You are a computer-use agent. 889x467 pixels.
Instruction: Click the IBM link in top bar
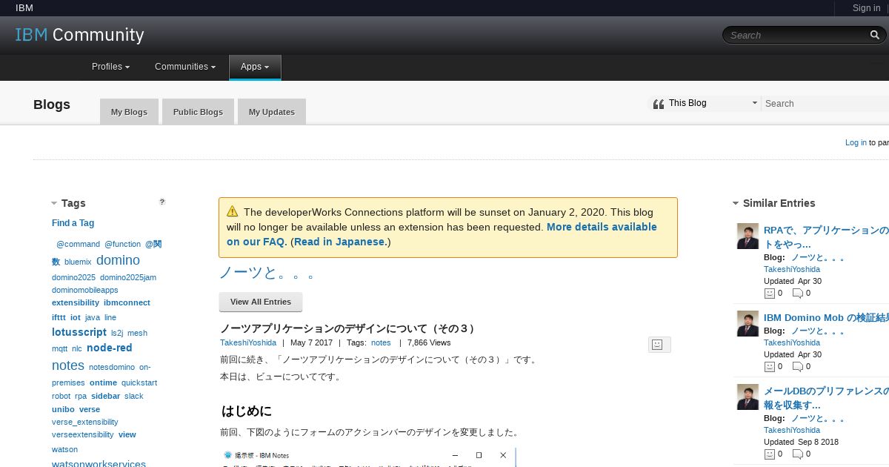(x=24, y=8)
